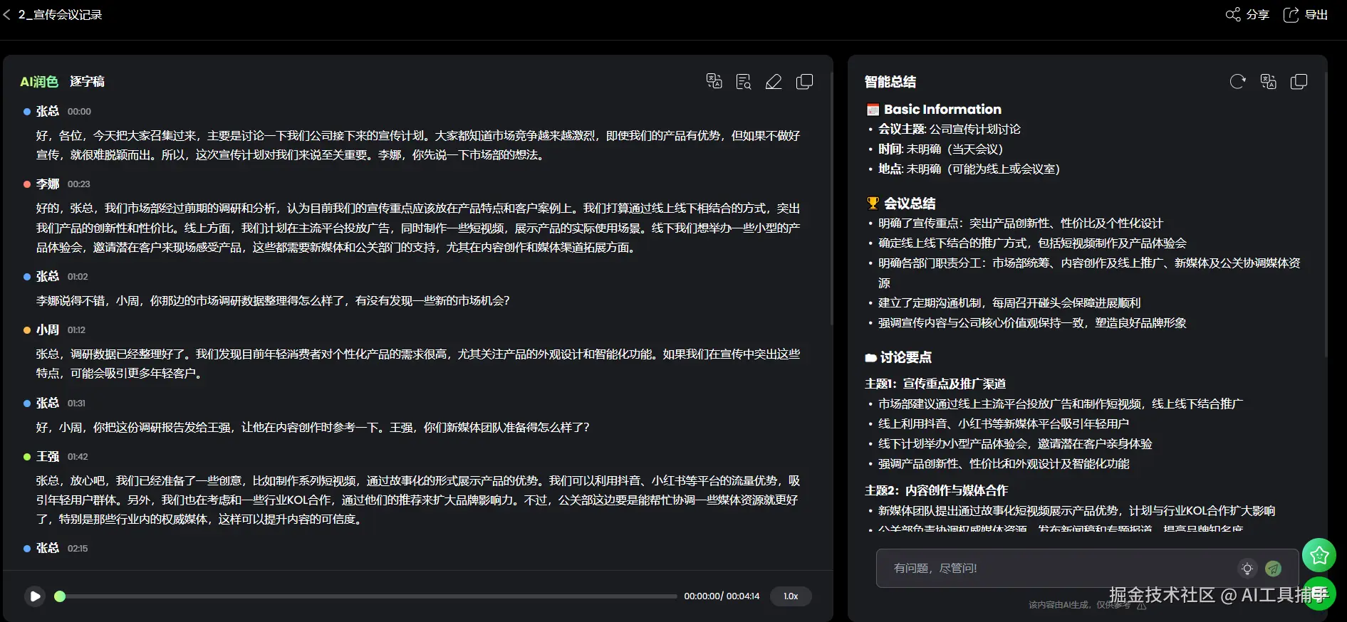Select the speaker name 李娜
The height and width of the screenshot is (622, 1347).
[48, 184]
